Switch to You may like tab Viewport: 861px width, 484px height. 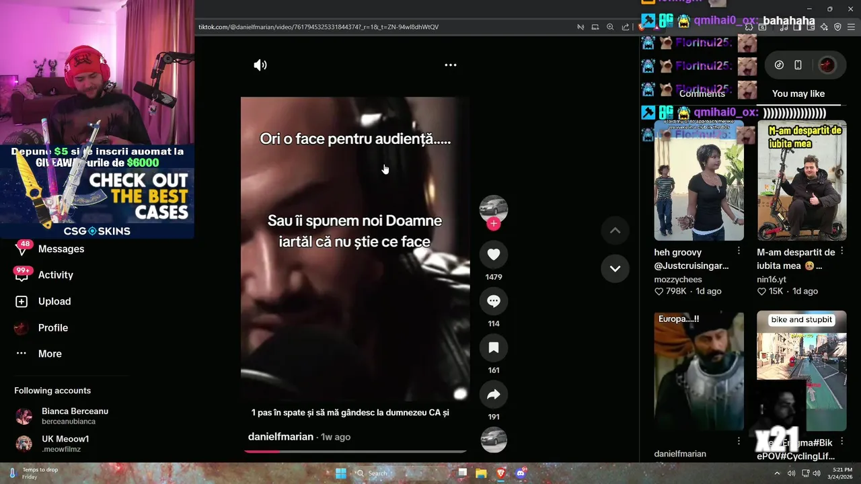[x=798, y=93]
